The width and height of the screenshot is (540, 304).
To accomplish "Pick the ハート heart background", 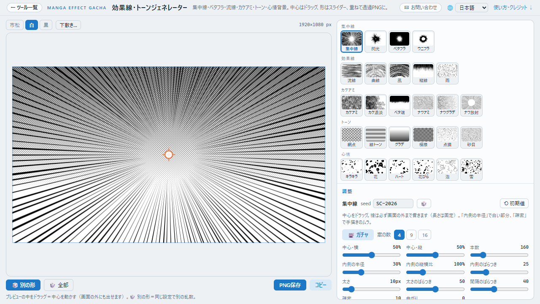I will 400,170.
